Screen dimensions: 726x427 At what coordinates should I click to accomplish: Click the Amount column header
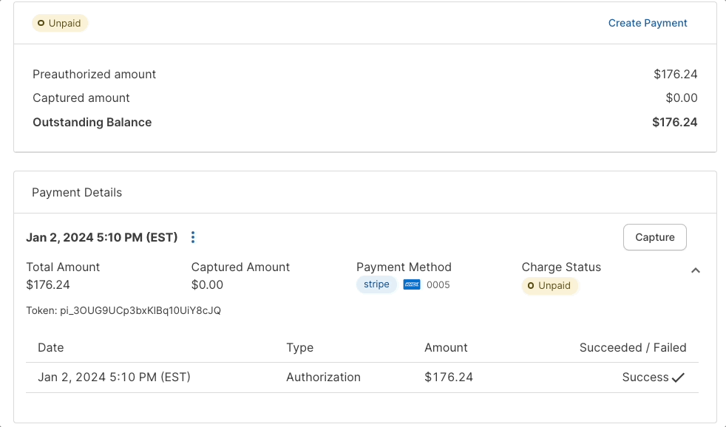(446, 347)
